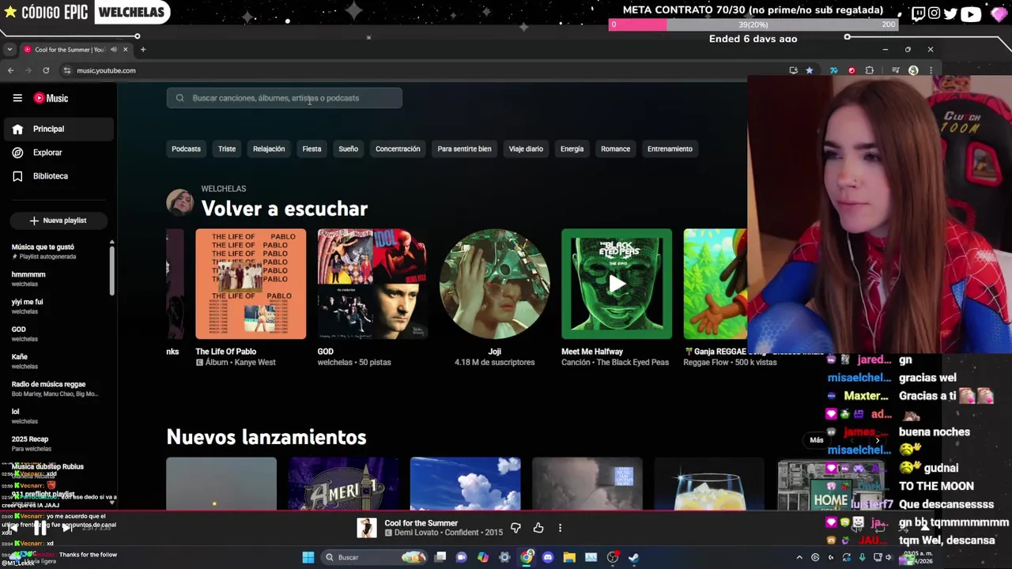The image size is (1012, 569).
Task: Play Meet Me Halfway via play overlay
Action: [617, 284]
